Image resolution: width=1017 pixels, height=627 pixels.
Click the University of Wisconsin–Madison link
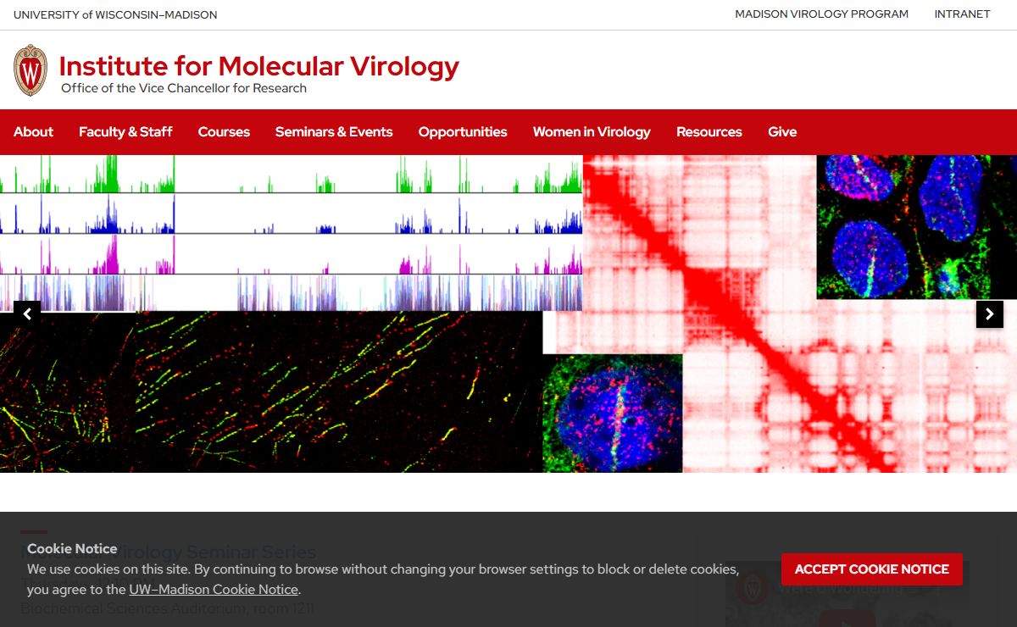115,14
